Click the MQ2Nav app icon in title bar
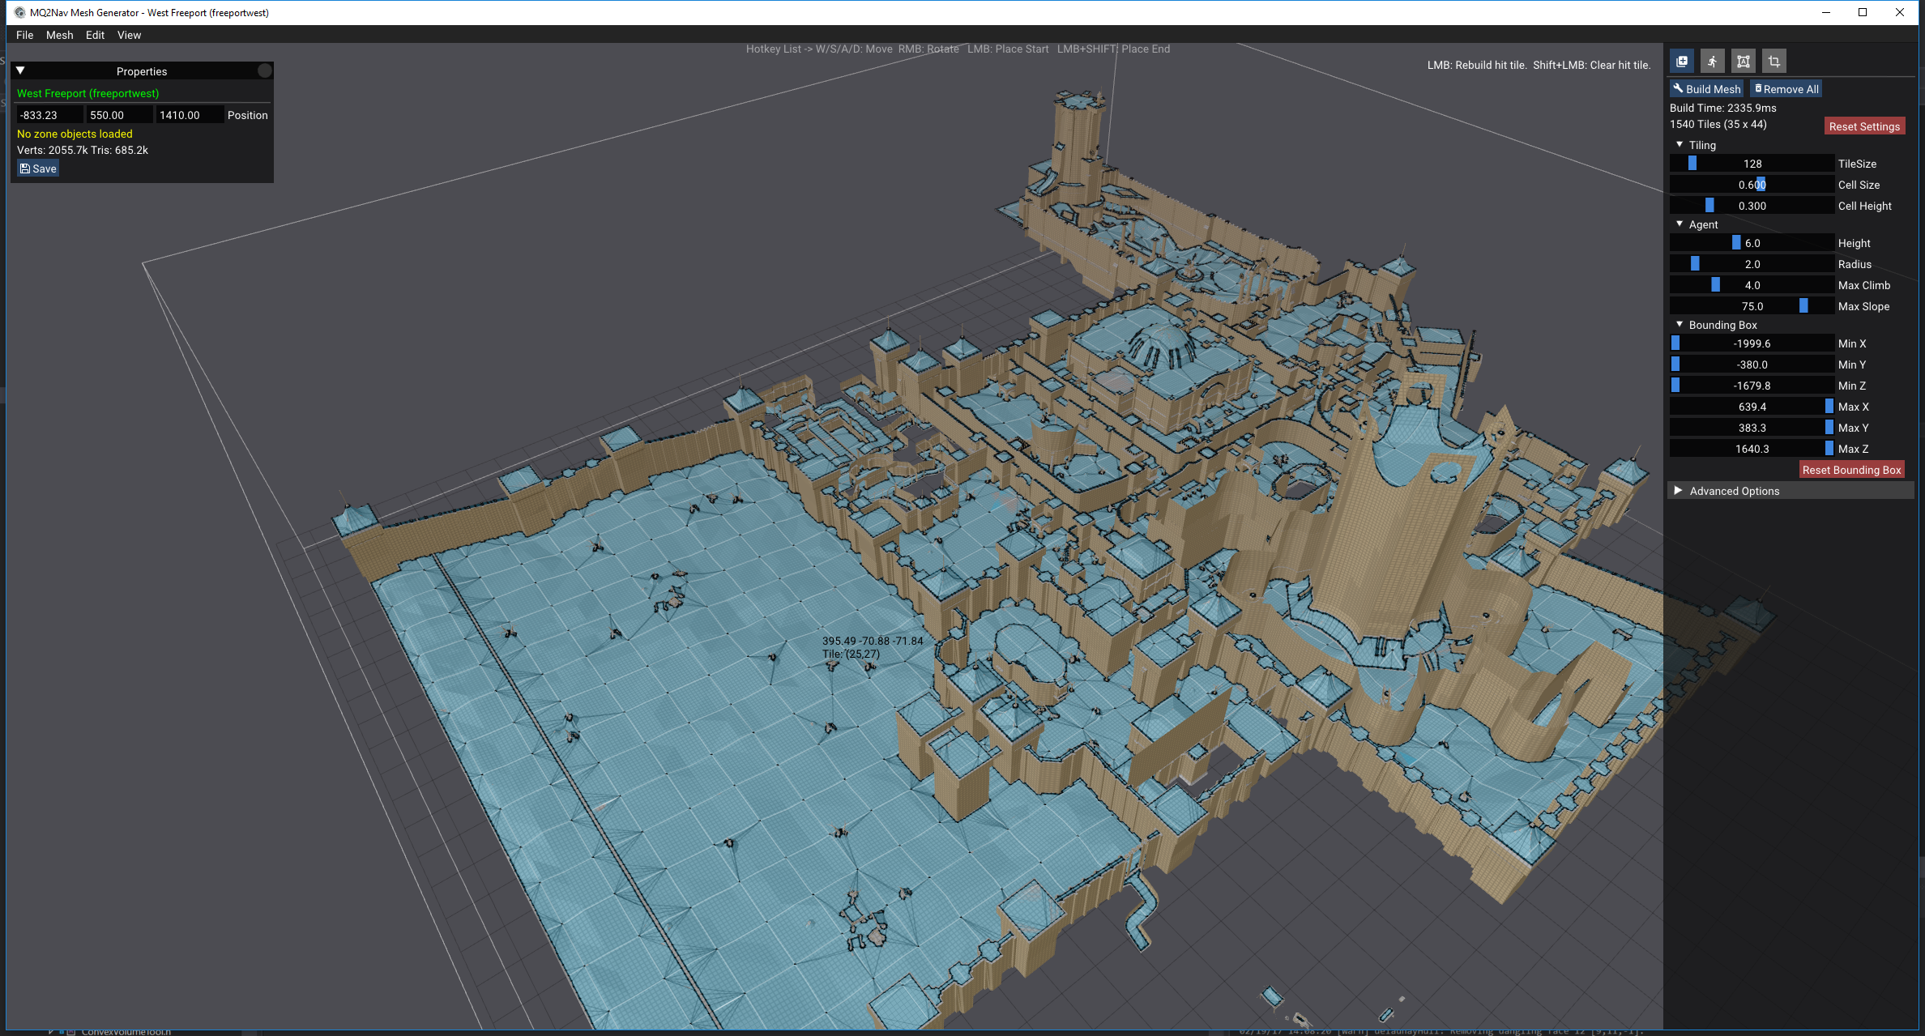Screen dimensions: 1925x1036 [19, 12]
